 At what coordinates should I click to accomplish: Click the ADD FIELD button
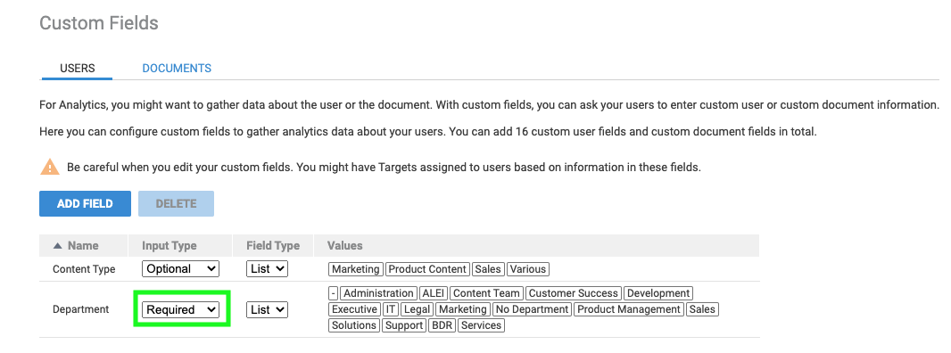pos(85,204)
